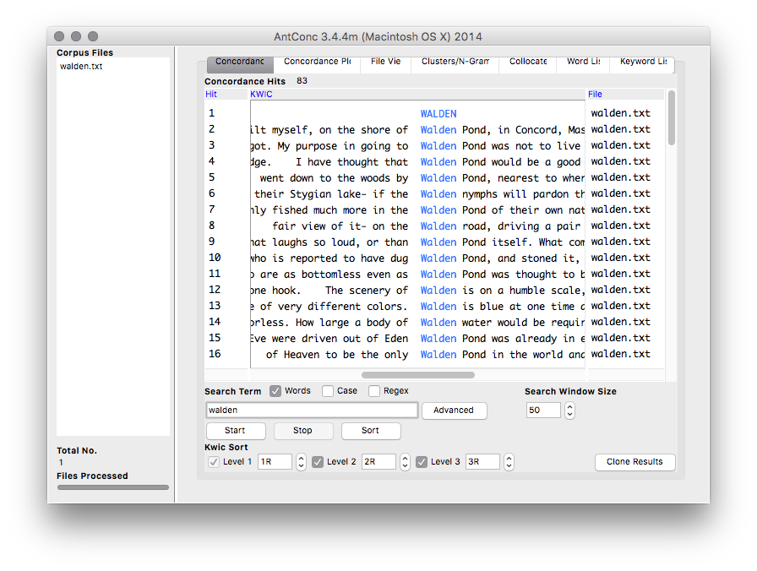The height and width of the screenshot is (571, 757).
Task: Click the Clone Results button
Action: coord(634,462)
